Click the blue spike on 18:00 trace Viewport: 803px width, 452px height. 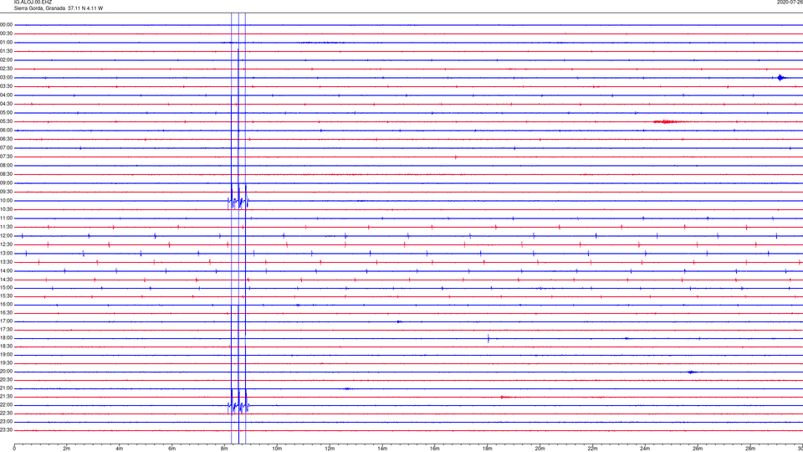pyautogui.click(x=488, y=338)
